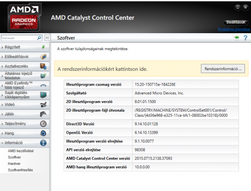Image resolution: width=251 pixels, height=191 pixels.
Task: Expand Saját digitális síkképernyőim section
Action: [2, 95]
